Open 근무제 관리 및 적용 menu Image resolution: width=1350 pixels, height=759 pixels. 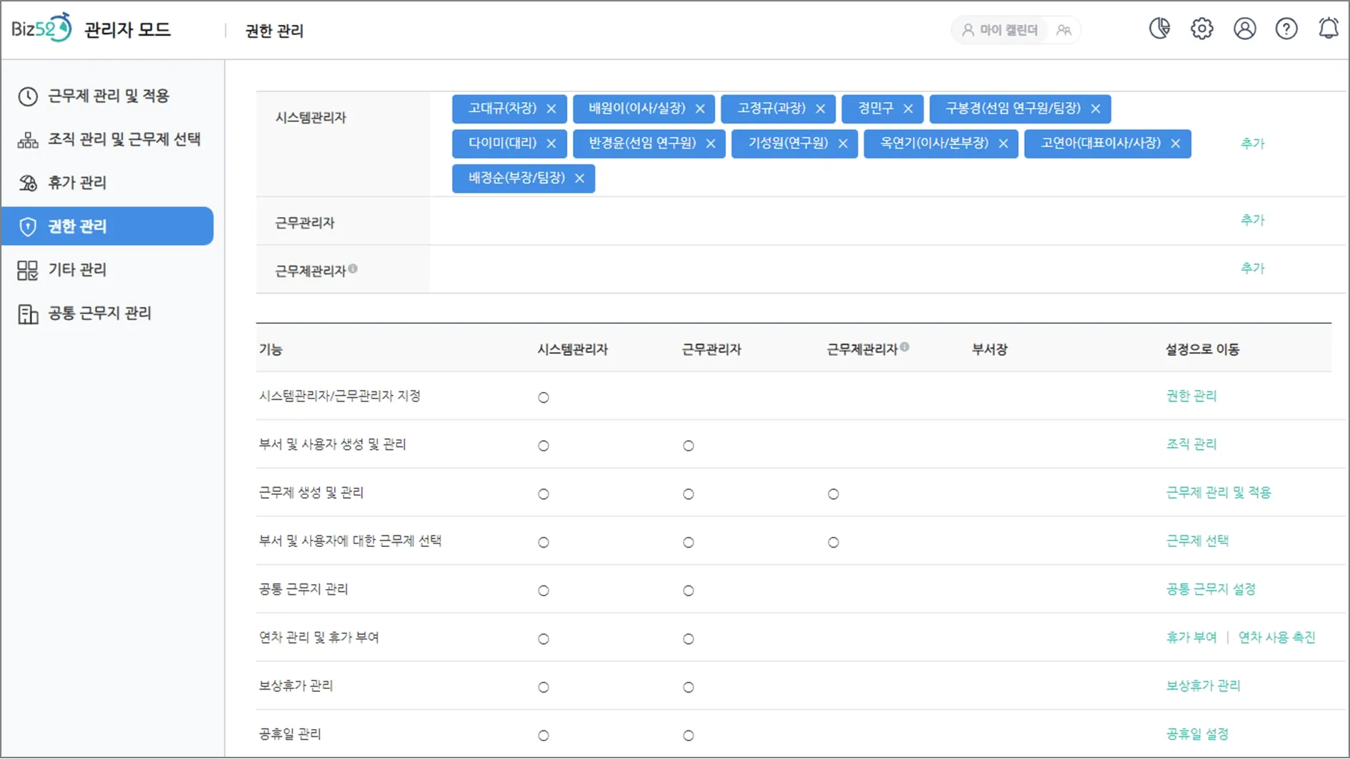108,96
